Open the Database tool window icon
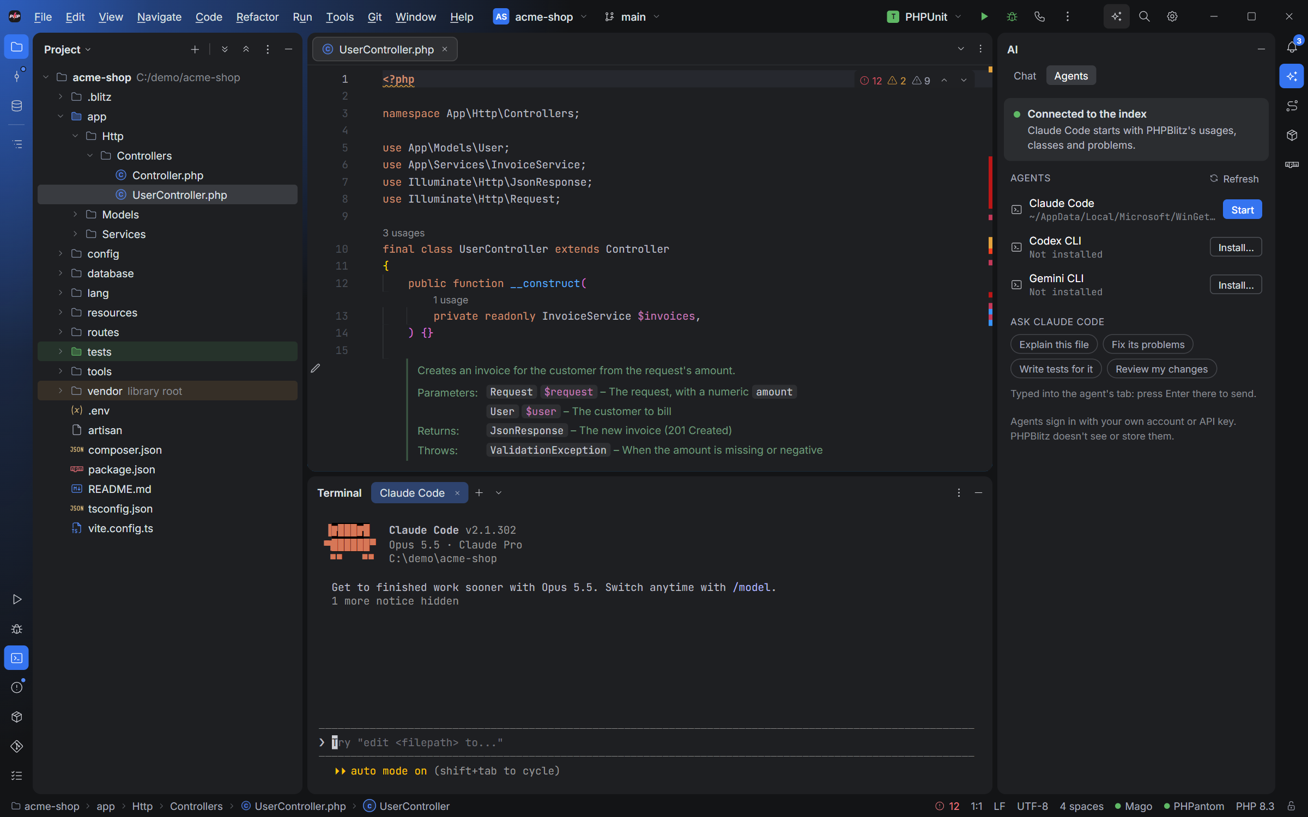This screenshot has width=1308, height=817. (17, 106)
